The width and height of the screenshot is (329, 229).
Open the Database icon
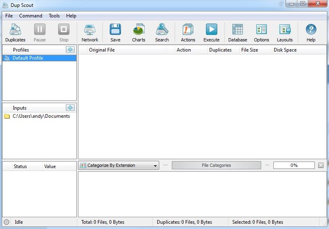237,32
